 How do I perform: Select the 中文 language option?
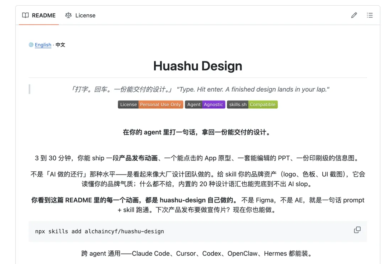click(x=60, y=45)
